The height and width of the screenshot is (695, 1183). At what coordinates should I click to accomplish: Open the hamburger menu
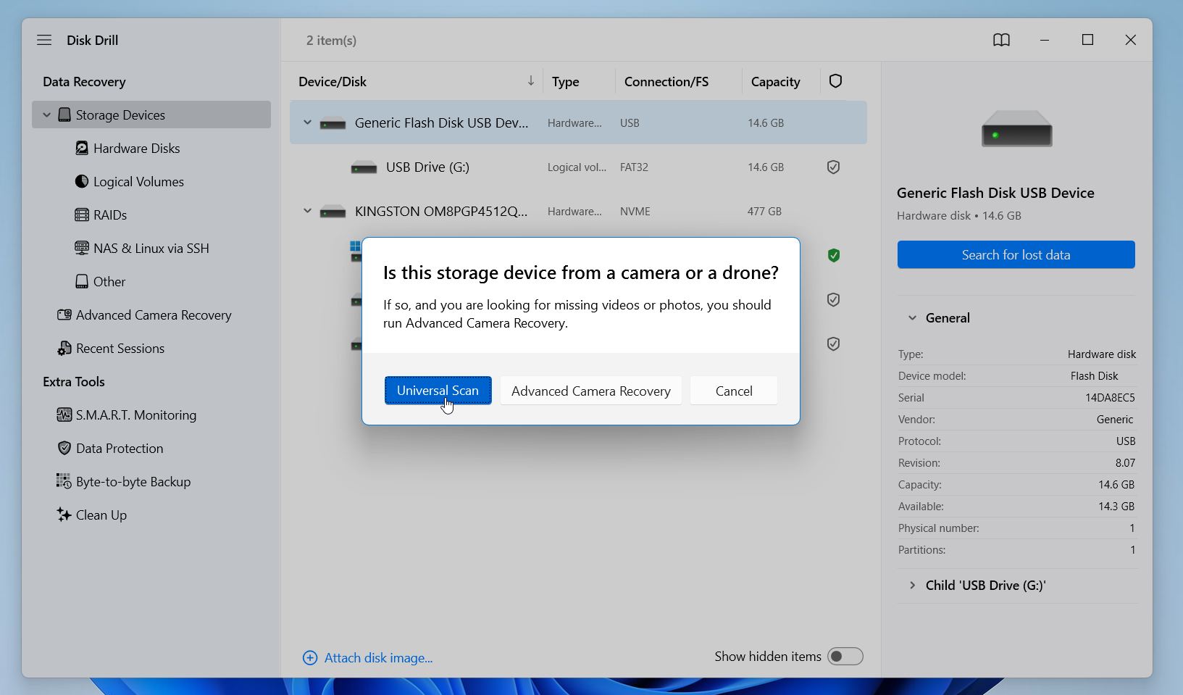coord(44,40)
